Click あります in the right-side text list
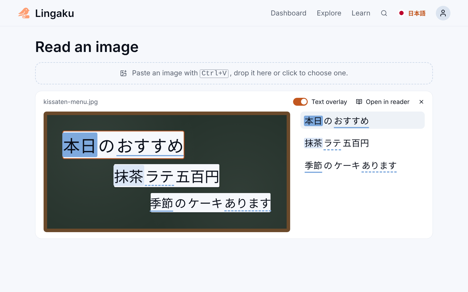This screenshot has height=292, width=468. click(379, 166)
